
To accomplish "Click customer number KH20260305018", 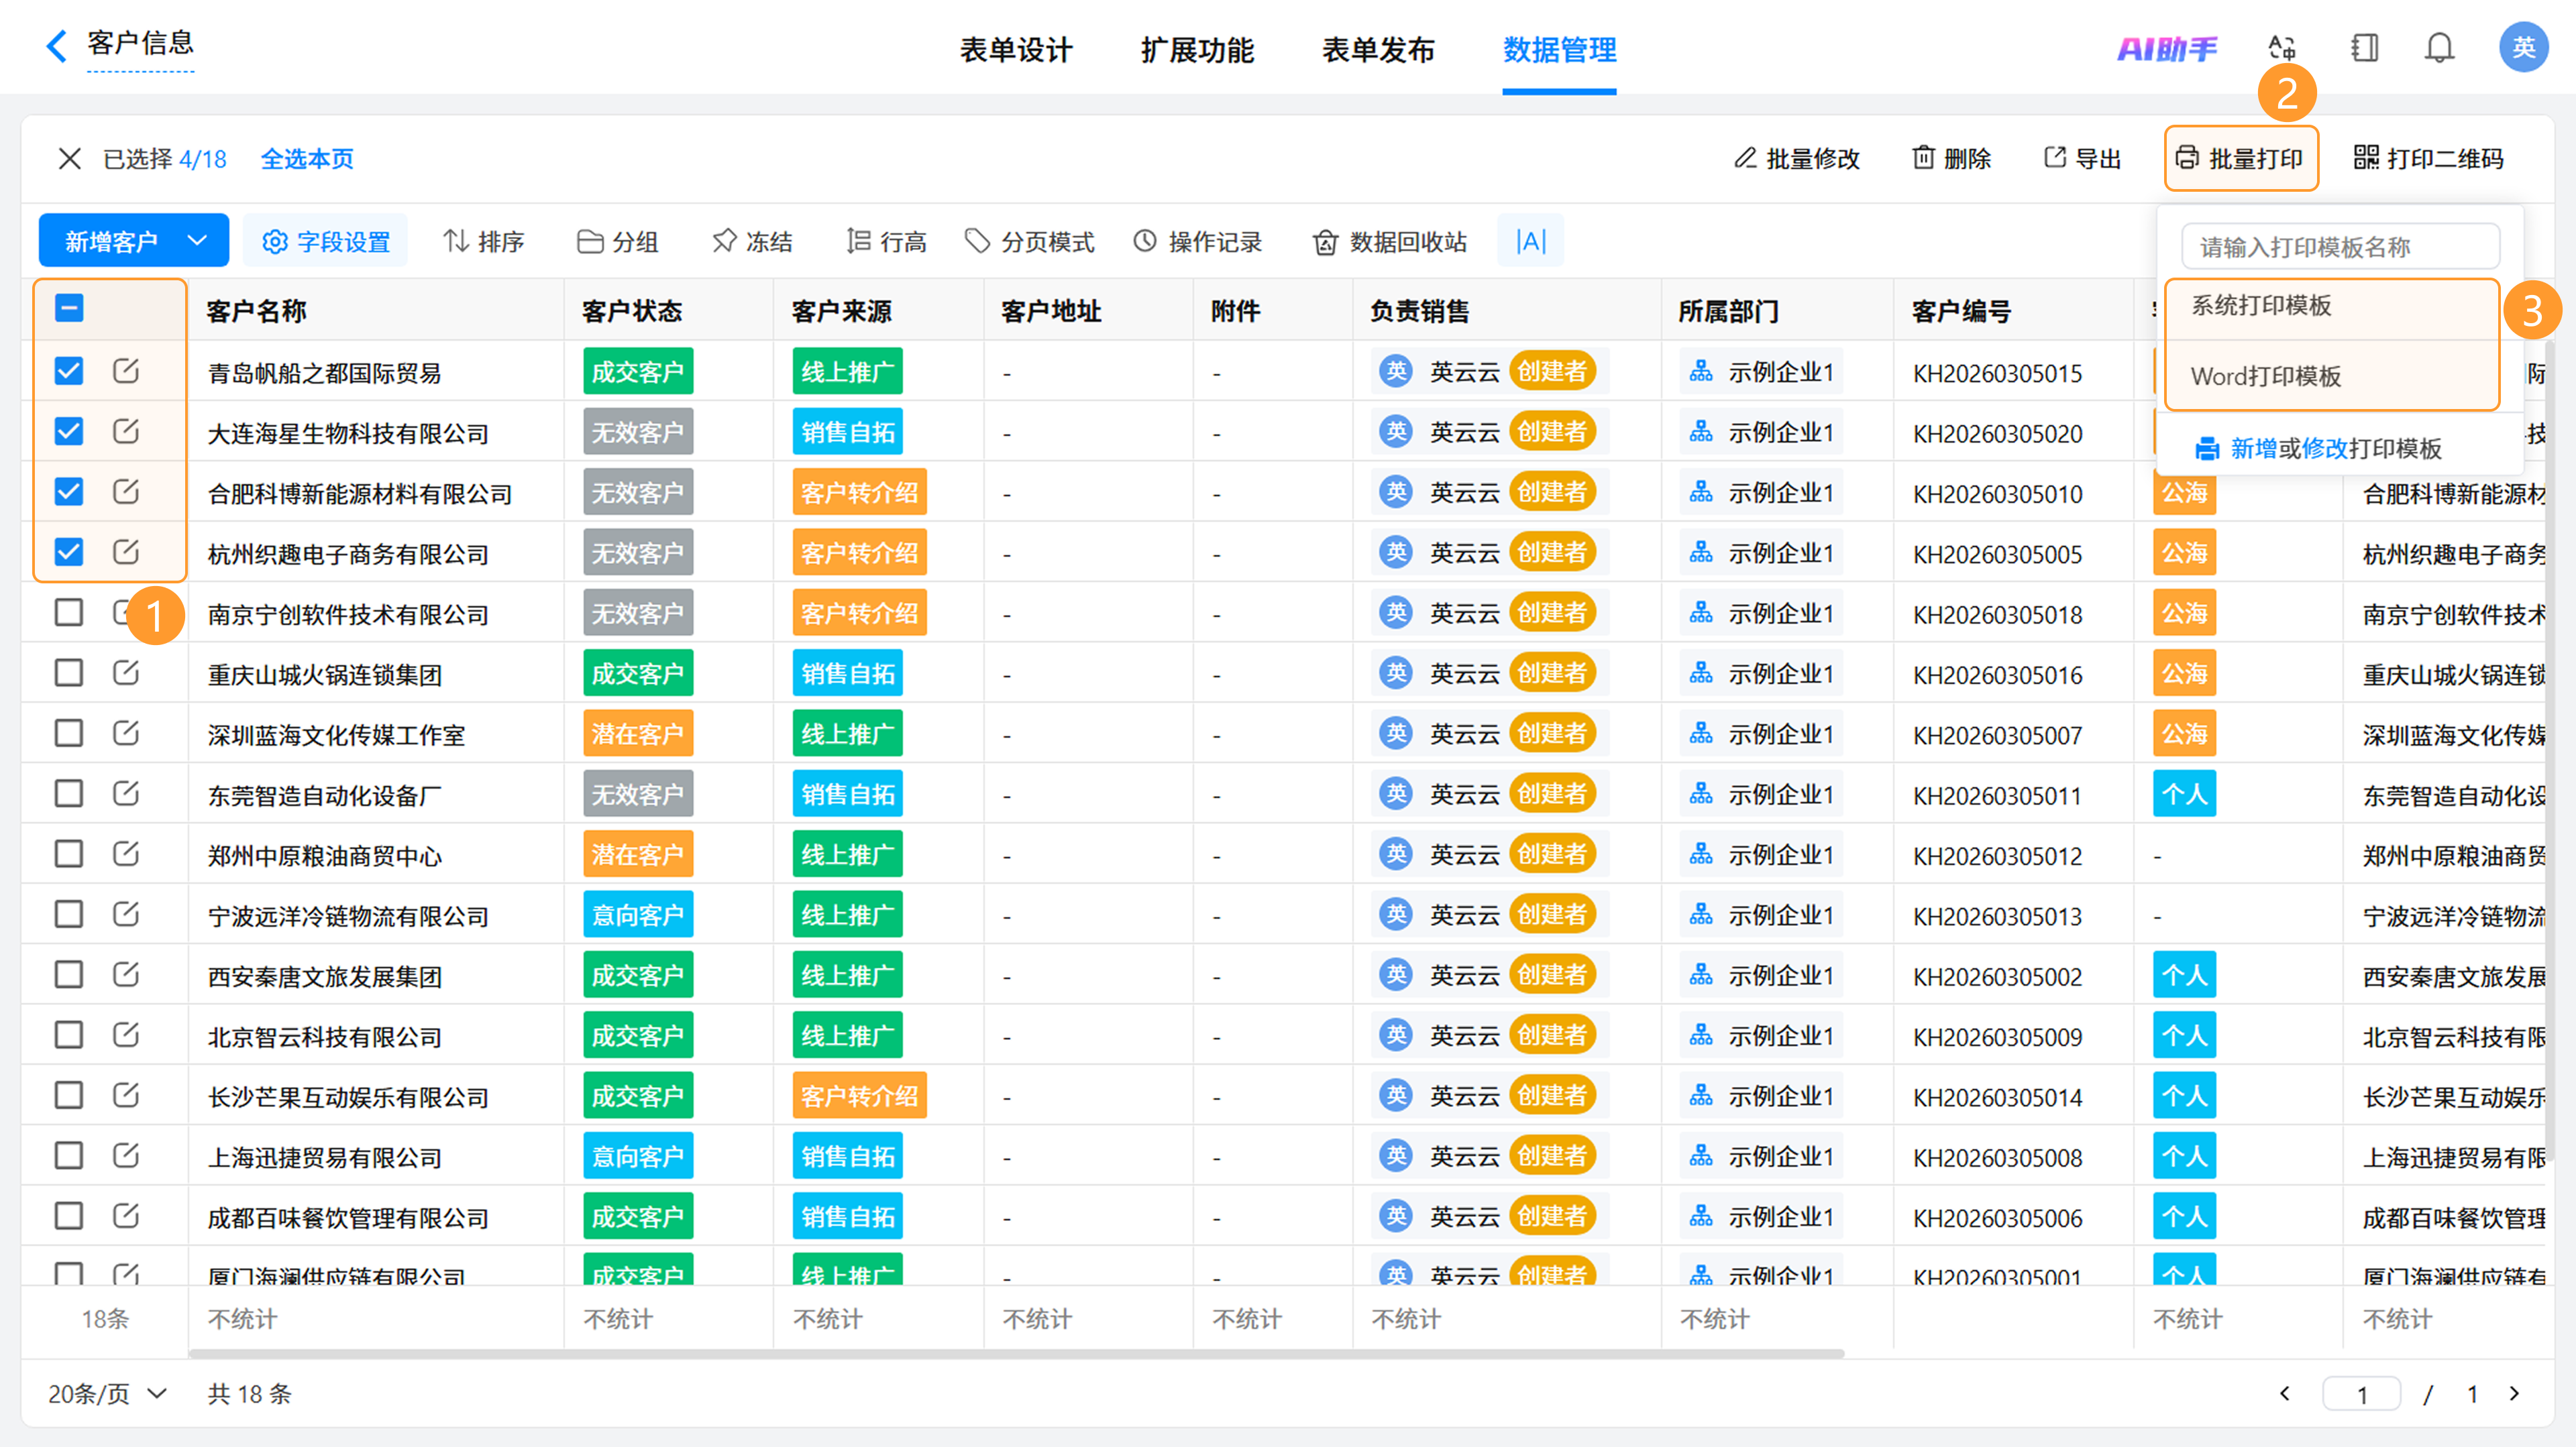I will [x=1997, y=614].
